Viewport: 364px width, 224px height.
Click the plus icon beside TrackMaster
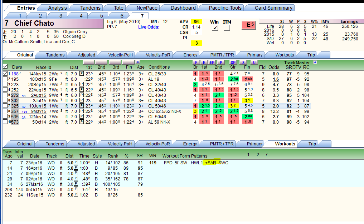click(315, 62)
